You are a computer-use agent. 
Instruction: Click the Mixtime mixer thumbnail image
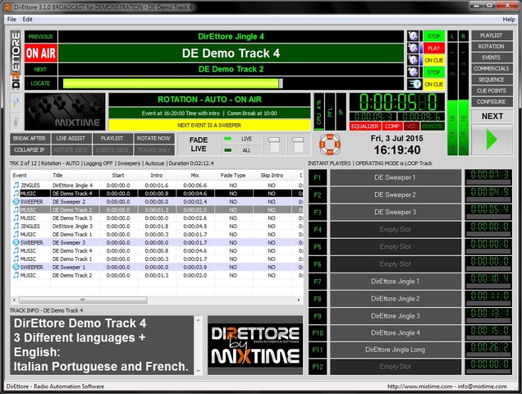pos(65,112)
